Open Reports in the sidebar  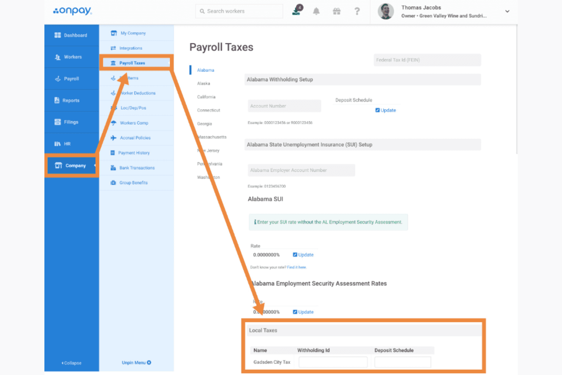[71, 100]
